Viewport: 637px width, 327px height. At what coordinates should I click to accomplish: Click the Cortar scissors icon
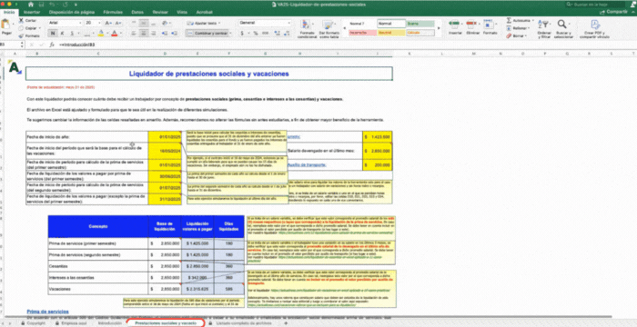point(21,20)
